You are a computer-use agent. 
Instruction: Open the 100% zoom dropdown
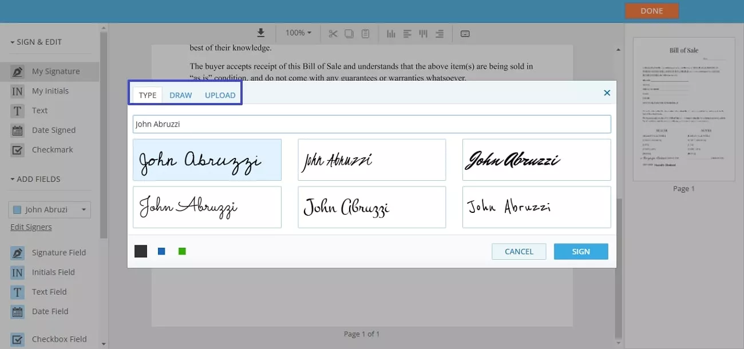298,33
